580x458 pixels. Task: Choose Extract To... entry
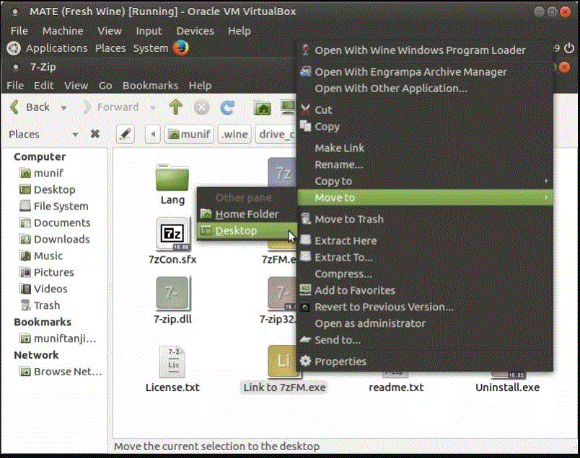pyautogui.click(x=425, y=257)
